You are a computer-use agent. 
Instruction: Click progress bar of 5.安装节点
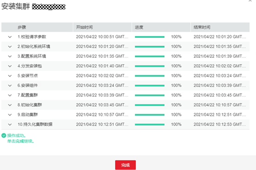[x=150, y=76]
